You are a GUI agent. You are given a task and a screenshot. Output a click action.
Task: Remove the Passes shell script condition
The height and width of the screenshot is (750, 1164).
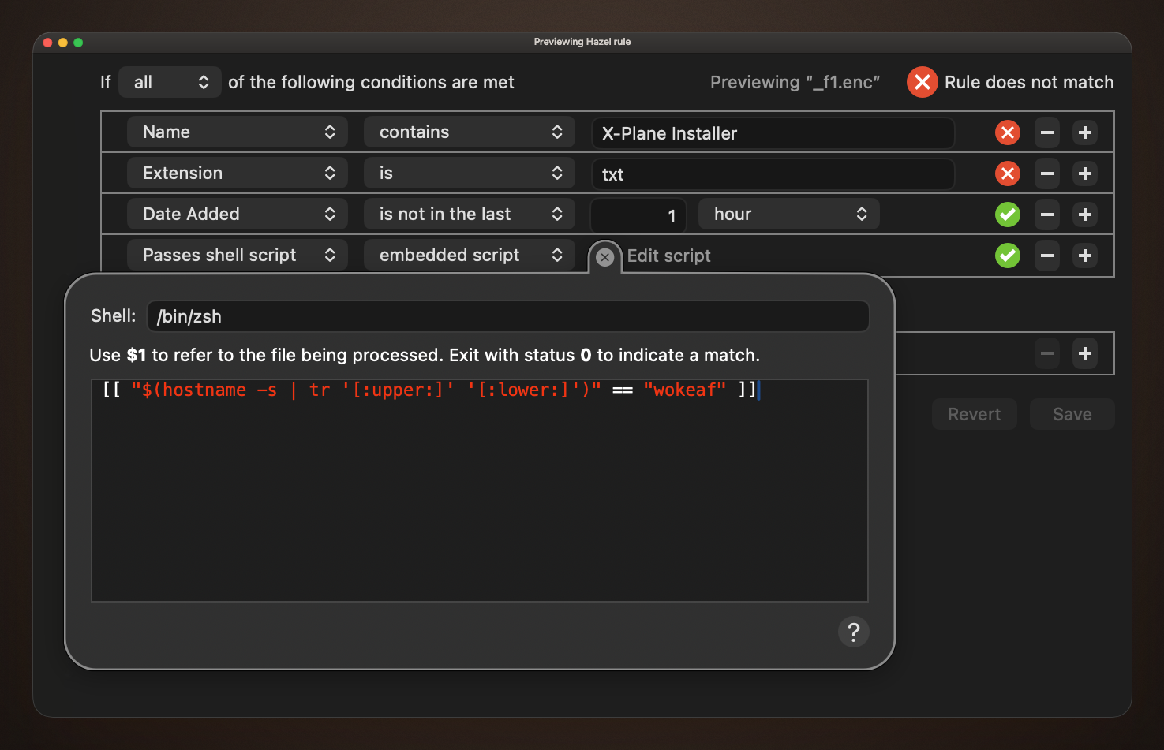pyautogui.click(x=1047, y=256)
